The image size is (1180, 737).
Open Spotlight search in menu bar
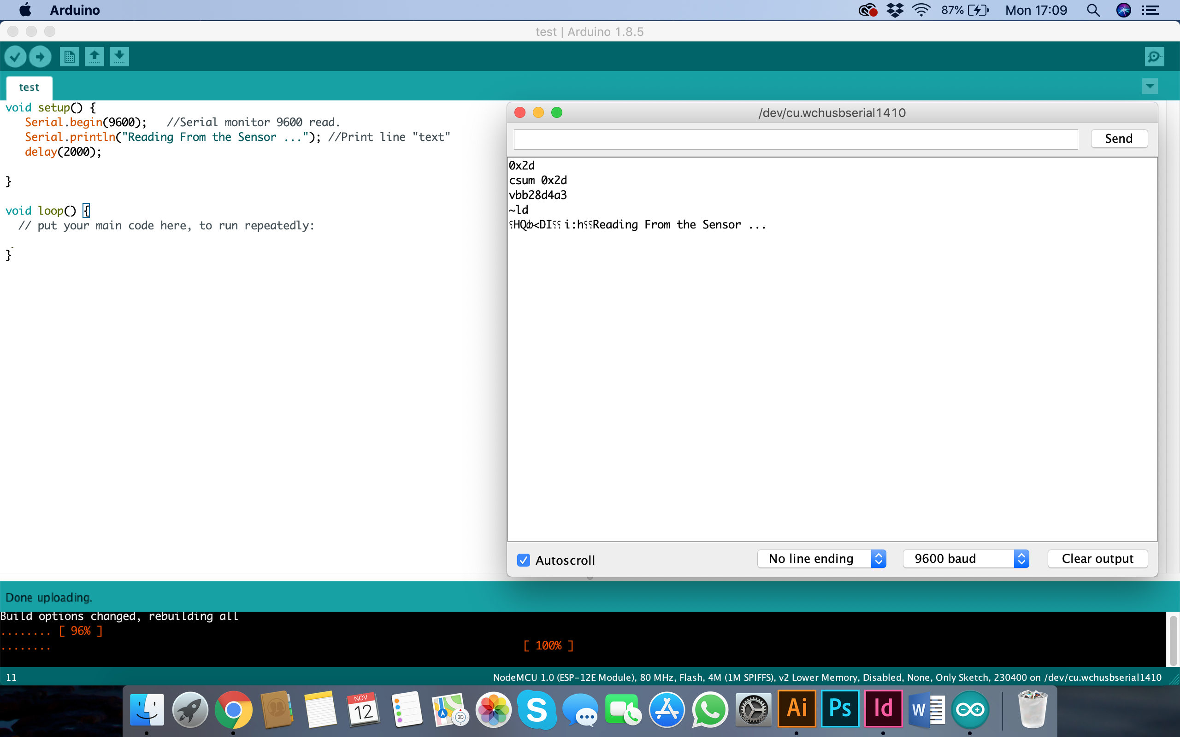(x=1093, y=10)
